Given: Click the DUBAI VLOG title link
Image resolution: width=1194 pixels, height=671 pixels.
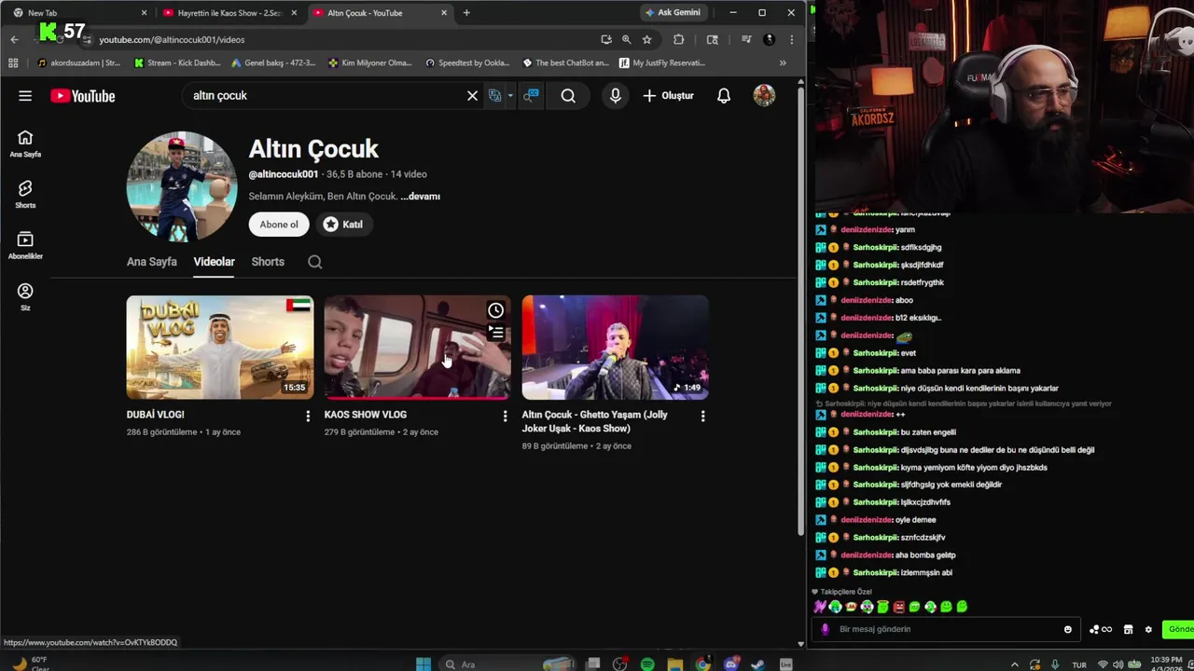Looking at the screenshot, I should tap(156, 415).
